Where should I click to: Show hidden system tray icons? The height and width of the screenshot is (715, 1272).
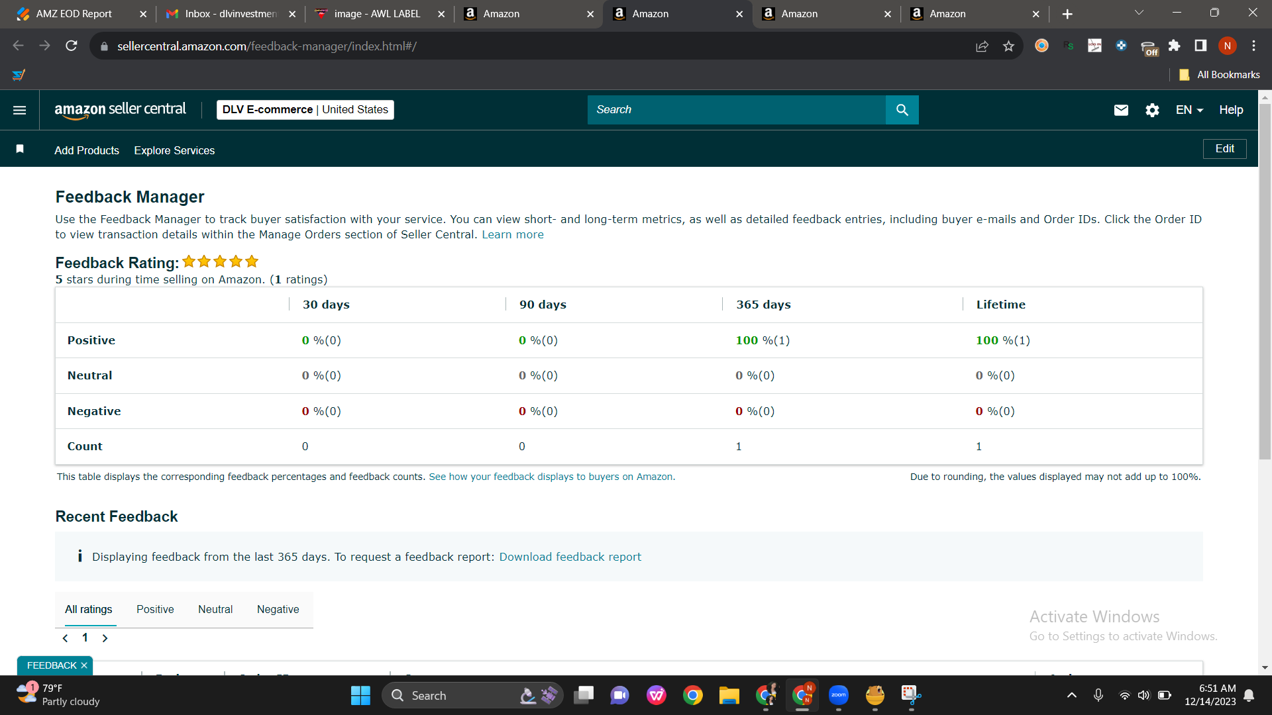[x=1071, y=695]
